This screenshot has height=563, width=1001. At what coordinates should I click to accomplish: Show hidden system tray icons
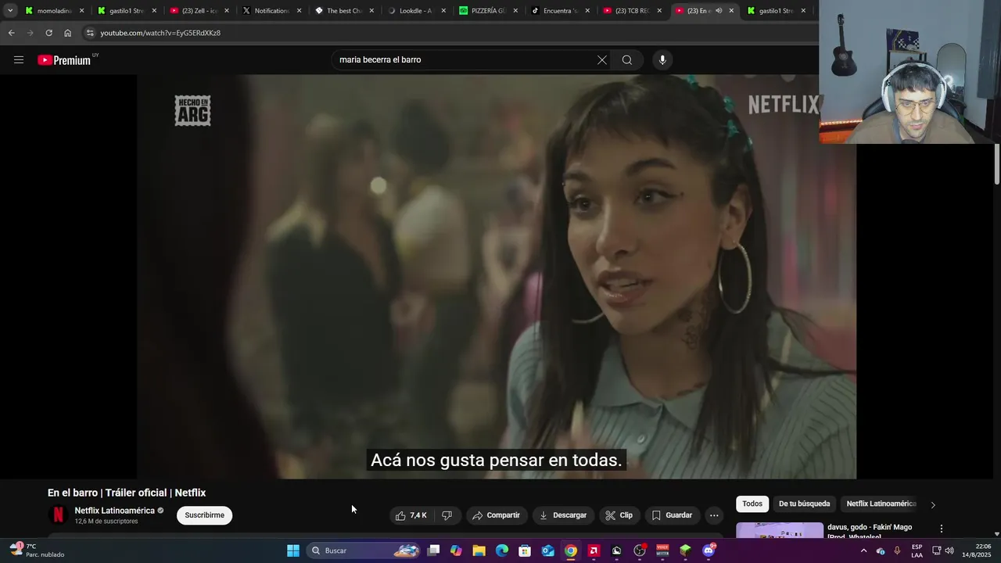coord(863,550)
